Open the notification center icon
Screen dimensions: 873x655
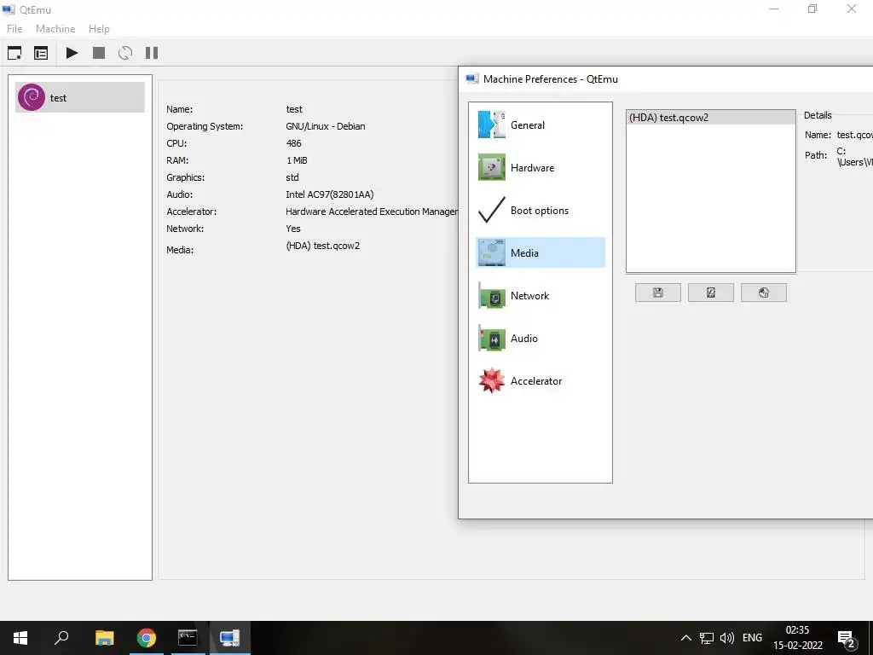click(847, 639)
